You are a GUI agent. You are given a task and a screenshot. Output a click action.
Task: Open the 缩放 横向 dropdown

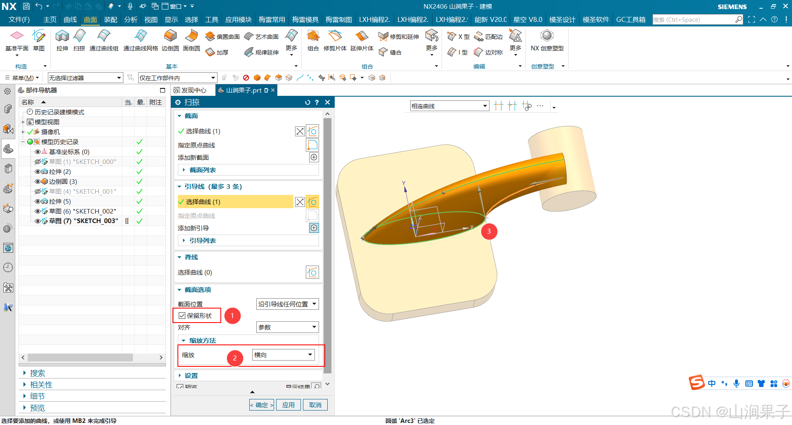click(x=284, y=355)
